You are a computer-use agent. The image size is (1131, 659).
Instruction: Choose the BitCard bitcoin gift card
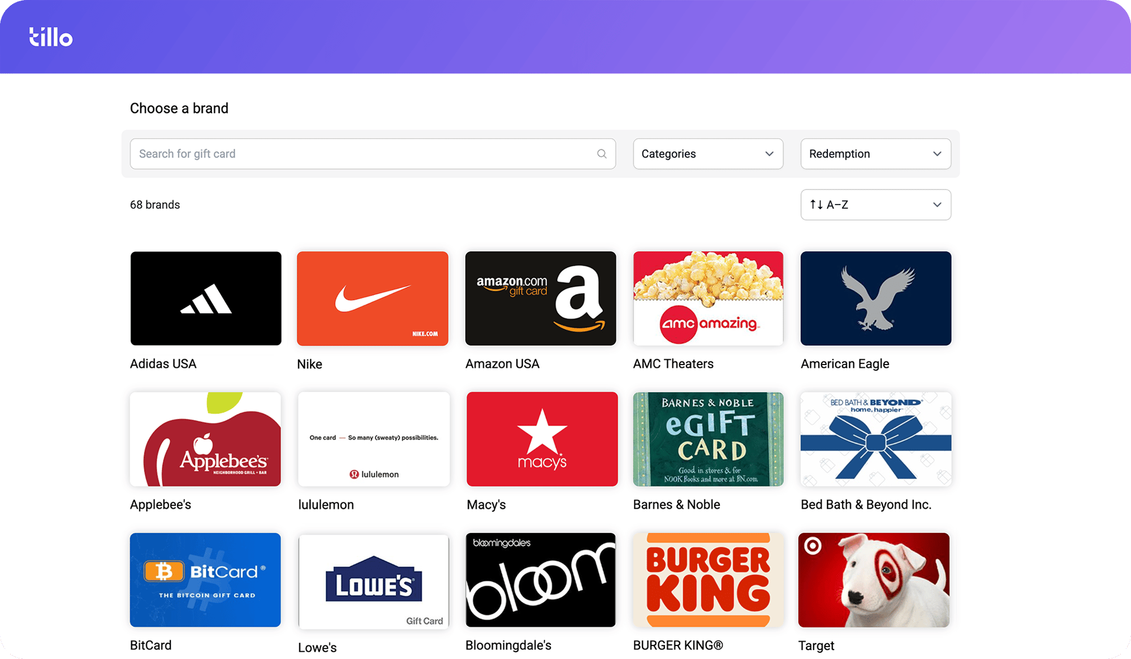point(205,580)
